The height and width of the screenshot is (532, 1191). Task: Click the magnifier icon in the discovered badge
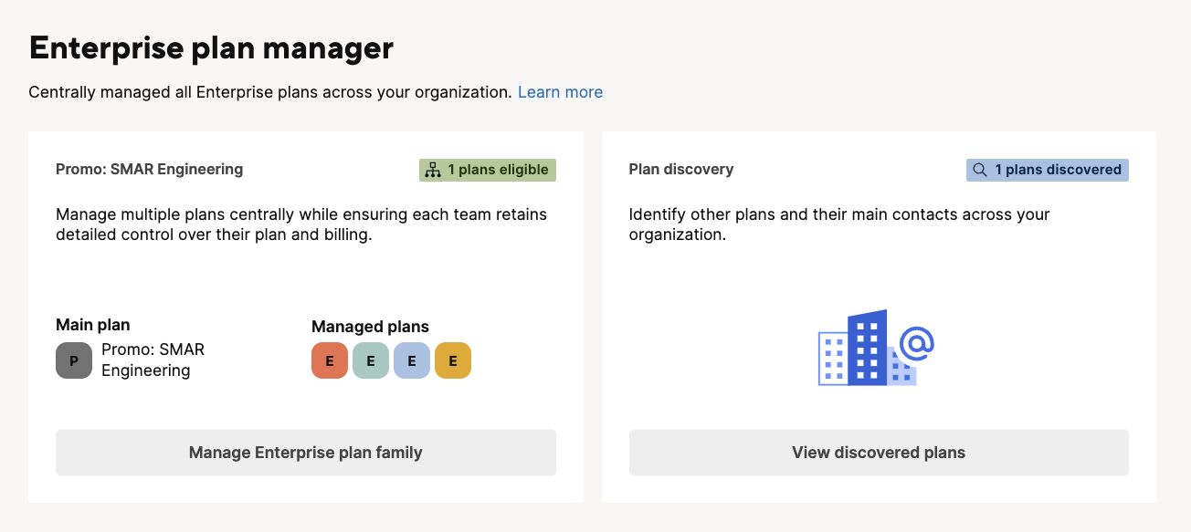point(980,170)
